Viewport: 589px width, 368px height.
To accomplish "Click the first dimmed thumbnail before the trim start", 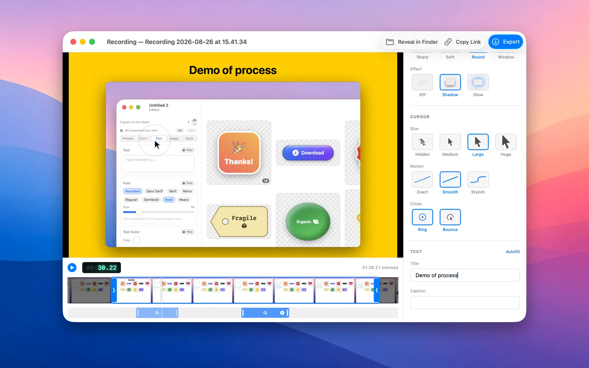I will coord(89,290).
